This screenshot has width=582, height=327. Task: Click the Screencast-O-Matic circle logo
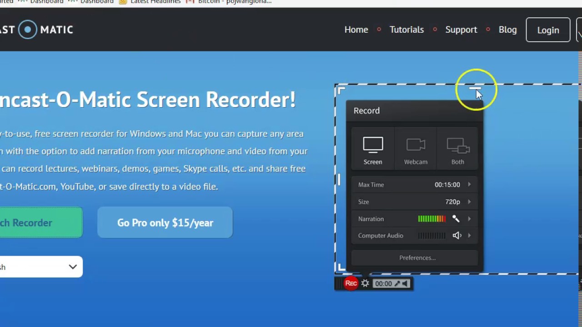coord(28,30)
